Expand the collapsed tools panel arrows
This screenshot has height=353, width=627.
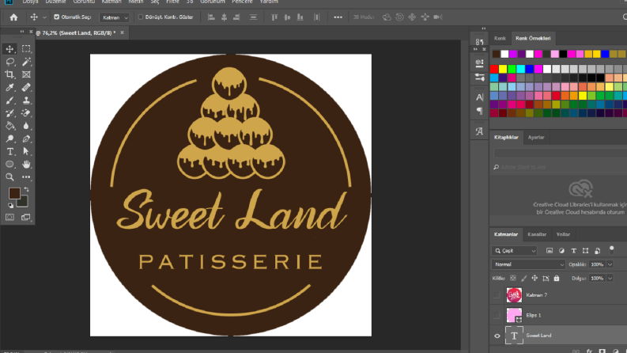click(x=22, y=31)
